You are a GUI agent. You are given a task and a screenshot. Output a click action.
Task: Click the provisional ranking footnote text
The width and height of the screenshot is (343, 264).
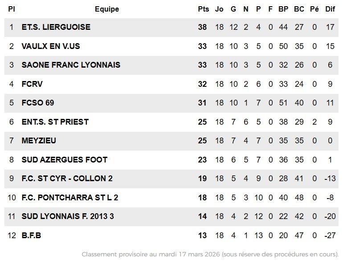click(210, 255)
